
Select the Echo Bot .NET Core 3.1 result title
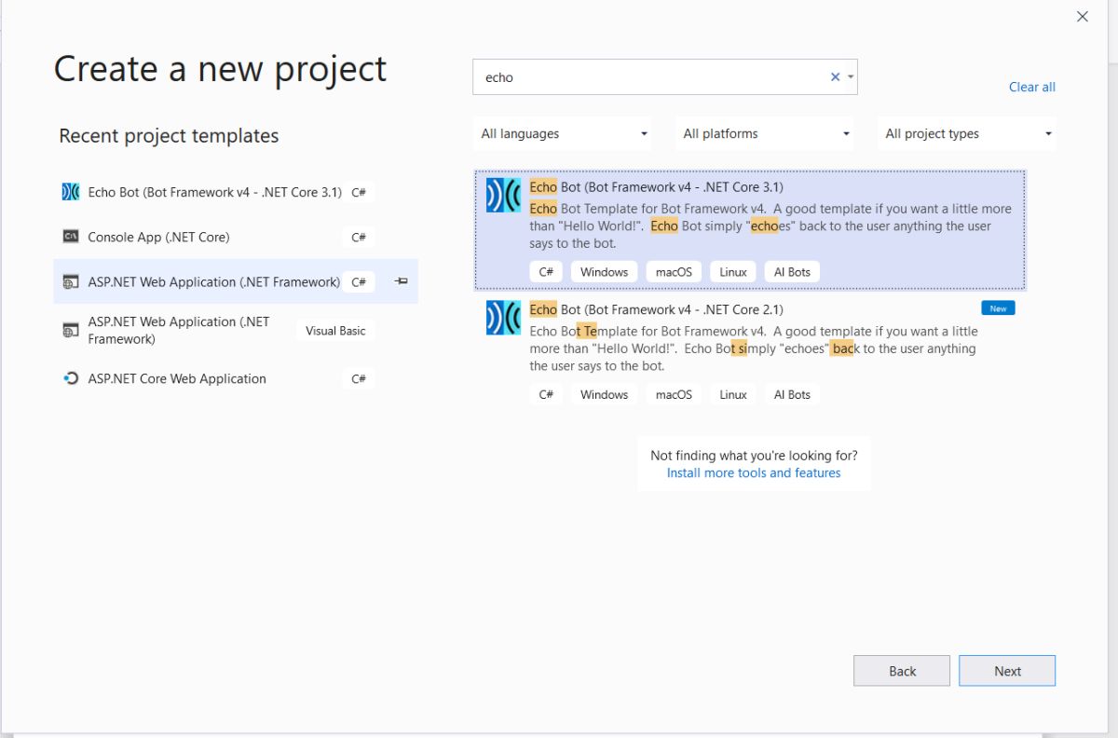[x=656, y=186]
